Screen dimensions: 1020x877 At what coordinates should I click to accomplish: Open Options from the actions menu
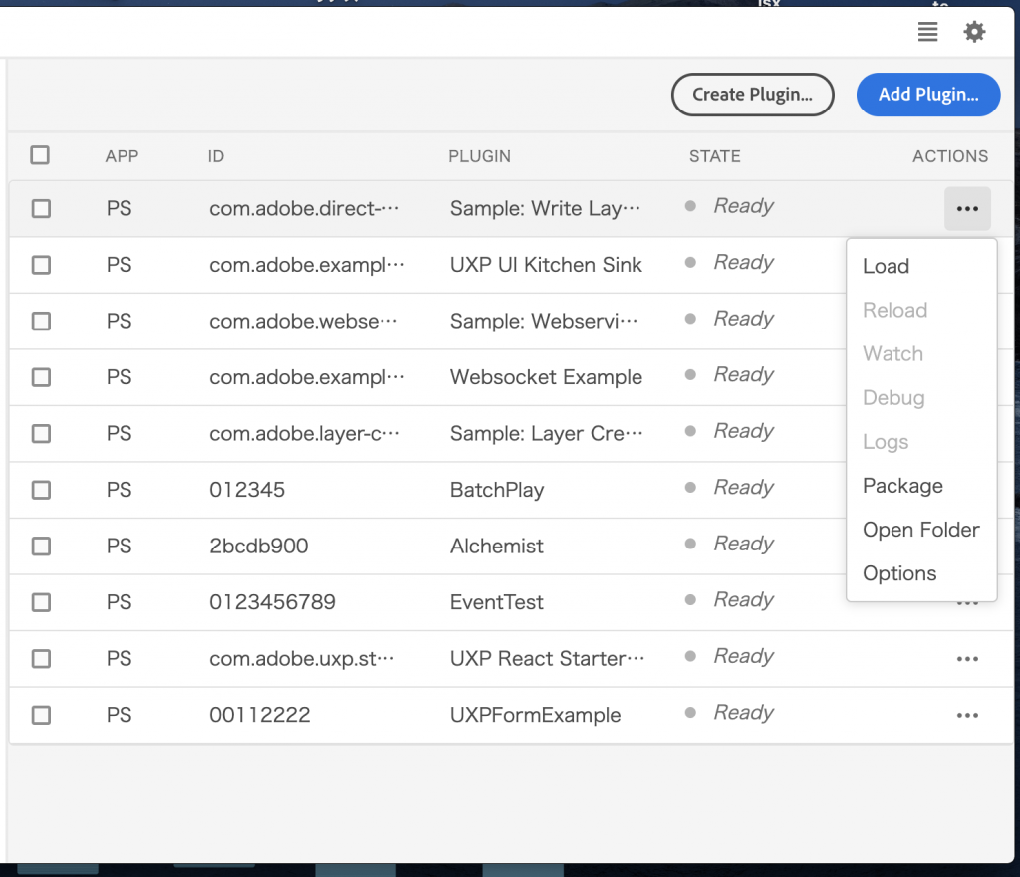(899, 573)
